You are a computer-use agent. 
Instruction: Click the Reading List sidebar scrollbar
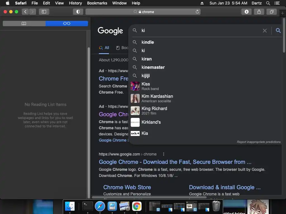point(89,123)
